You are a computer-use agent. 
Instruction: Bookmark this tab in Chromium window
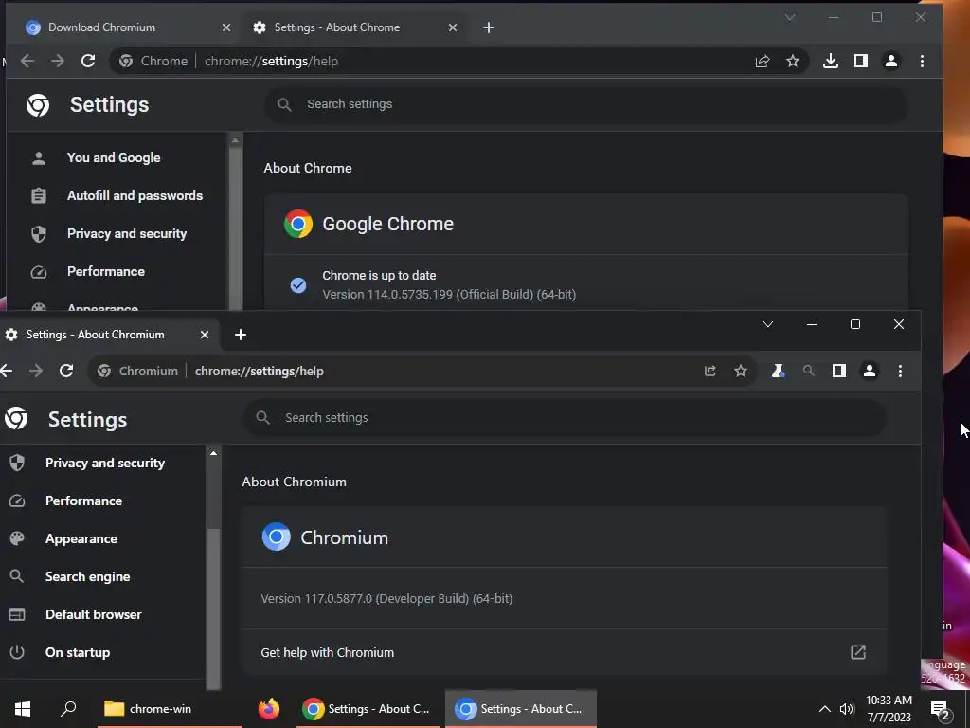(741, 371)
